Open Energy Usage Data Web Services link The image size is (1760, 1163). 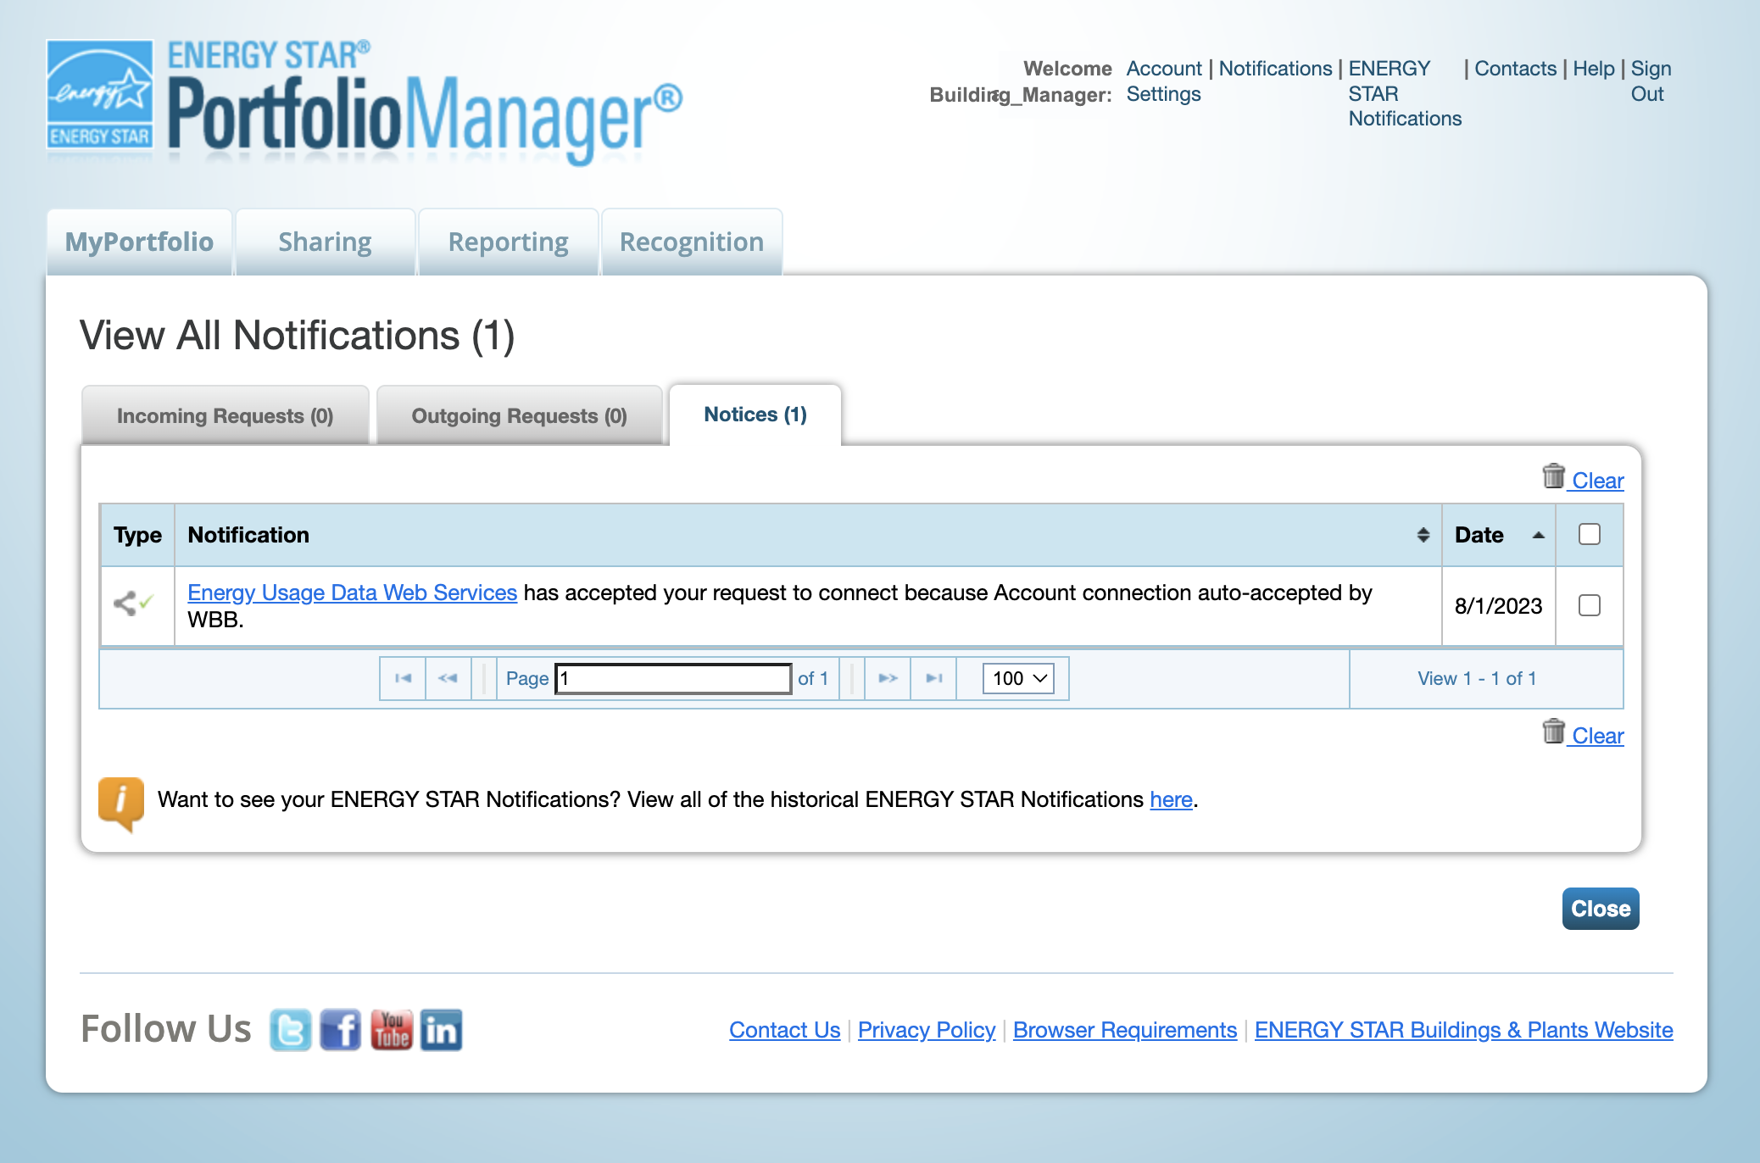coord(352,593)
